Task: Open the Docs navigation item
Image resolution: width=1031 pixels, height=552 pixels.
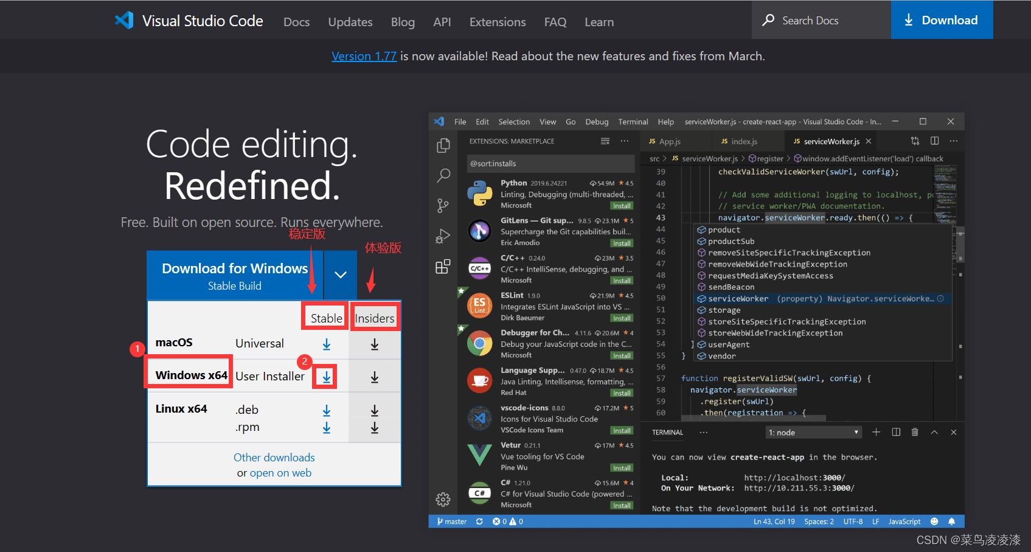Action: [x=297, y=22]
